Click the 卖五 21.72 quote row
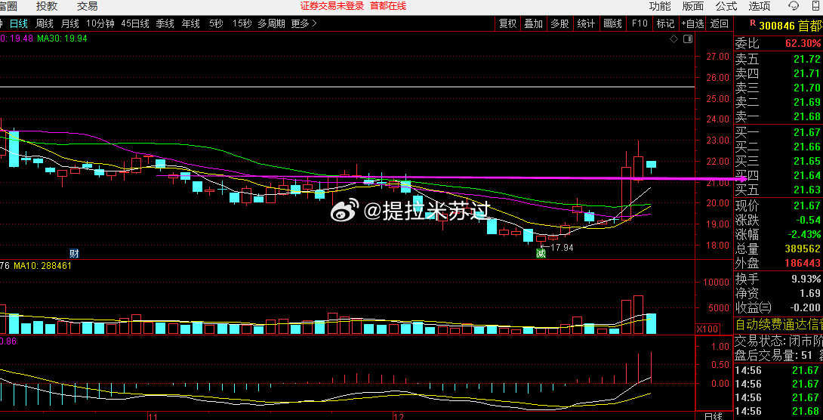Screen dimensions: 823x420 pyautogui.click(x=778, y=59)
